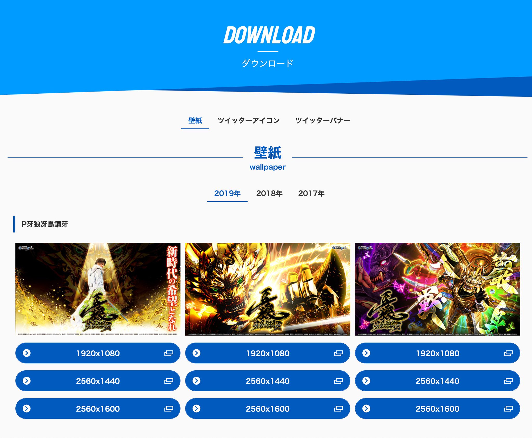The width and height of the screenshot is (532, 438).
Task: Select the 2017年 year tab
Action: click(311, 194)
